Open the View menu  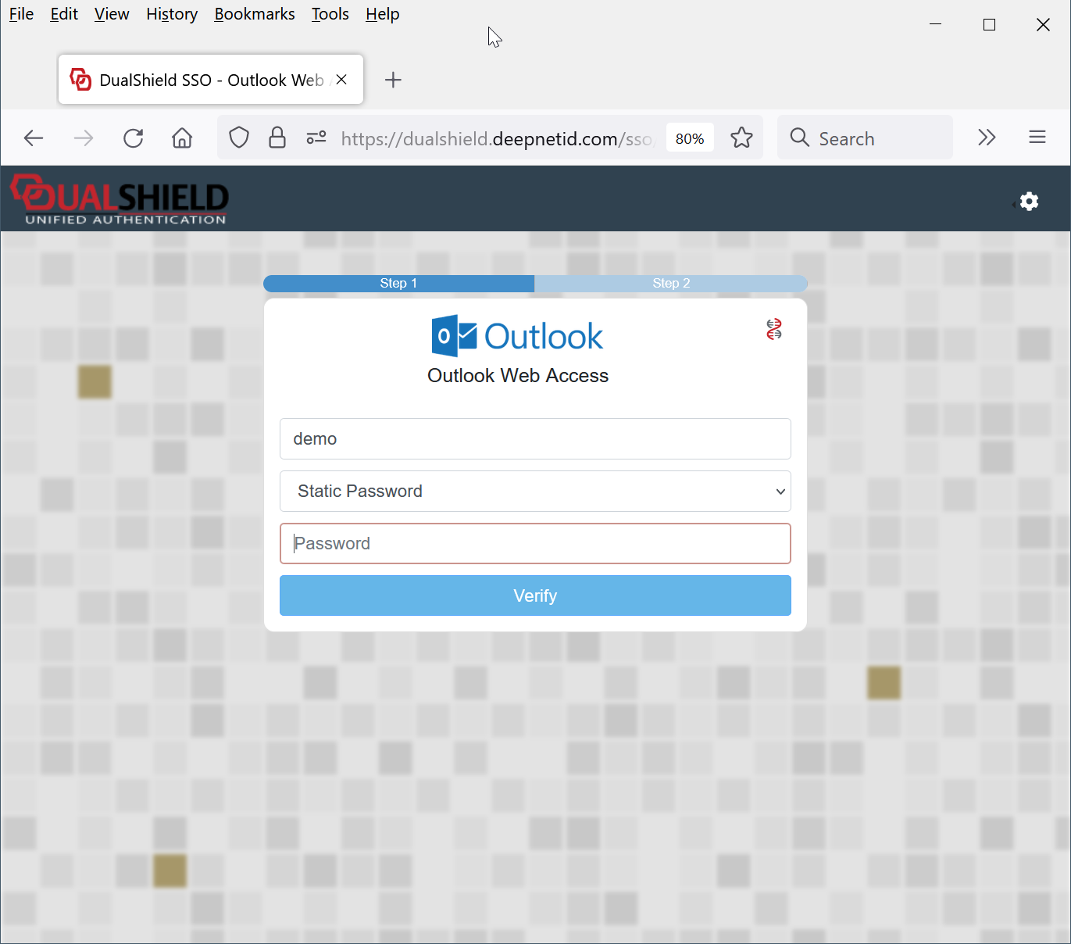point(112,14)
